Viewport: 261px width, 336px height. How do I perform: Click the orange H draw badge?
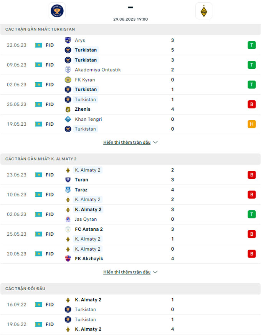tap(251, 124)
